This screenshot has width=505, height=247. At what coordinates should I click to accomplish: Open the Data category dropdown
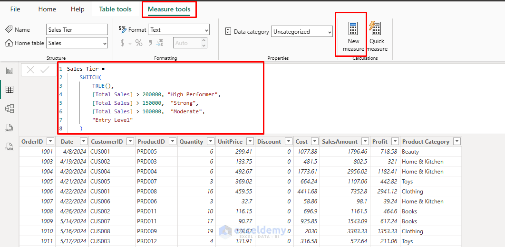(302, 31)
